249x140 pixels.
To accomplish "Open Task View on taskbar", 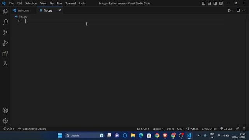I will coord(109,135).
